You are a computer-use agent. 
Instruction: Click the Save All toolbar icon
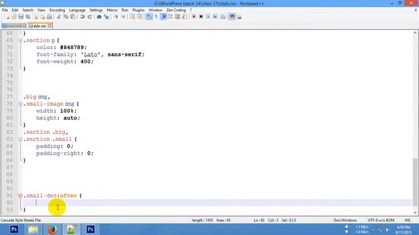point(28,17)
